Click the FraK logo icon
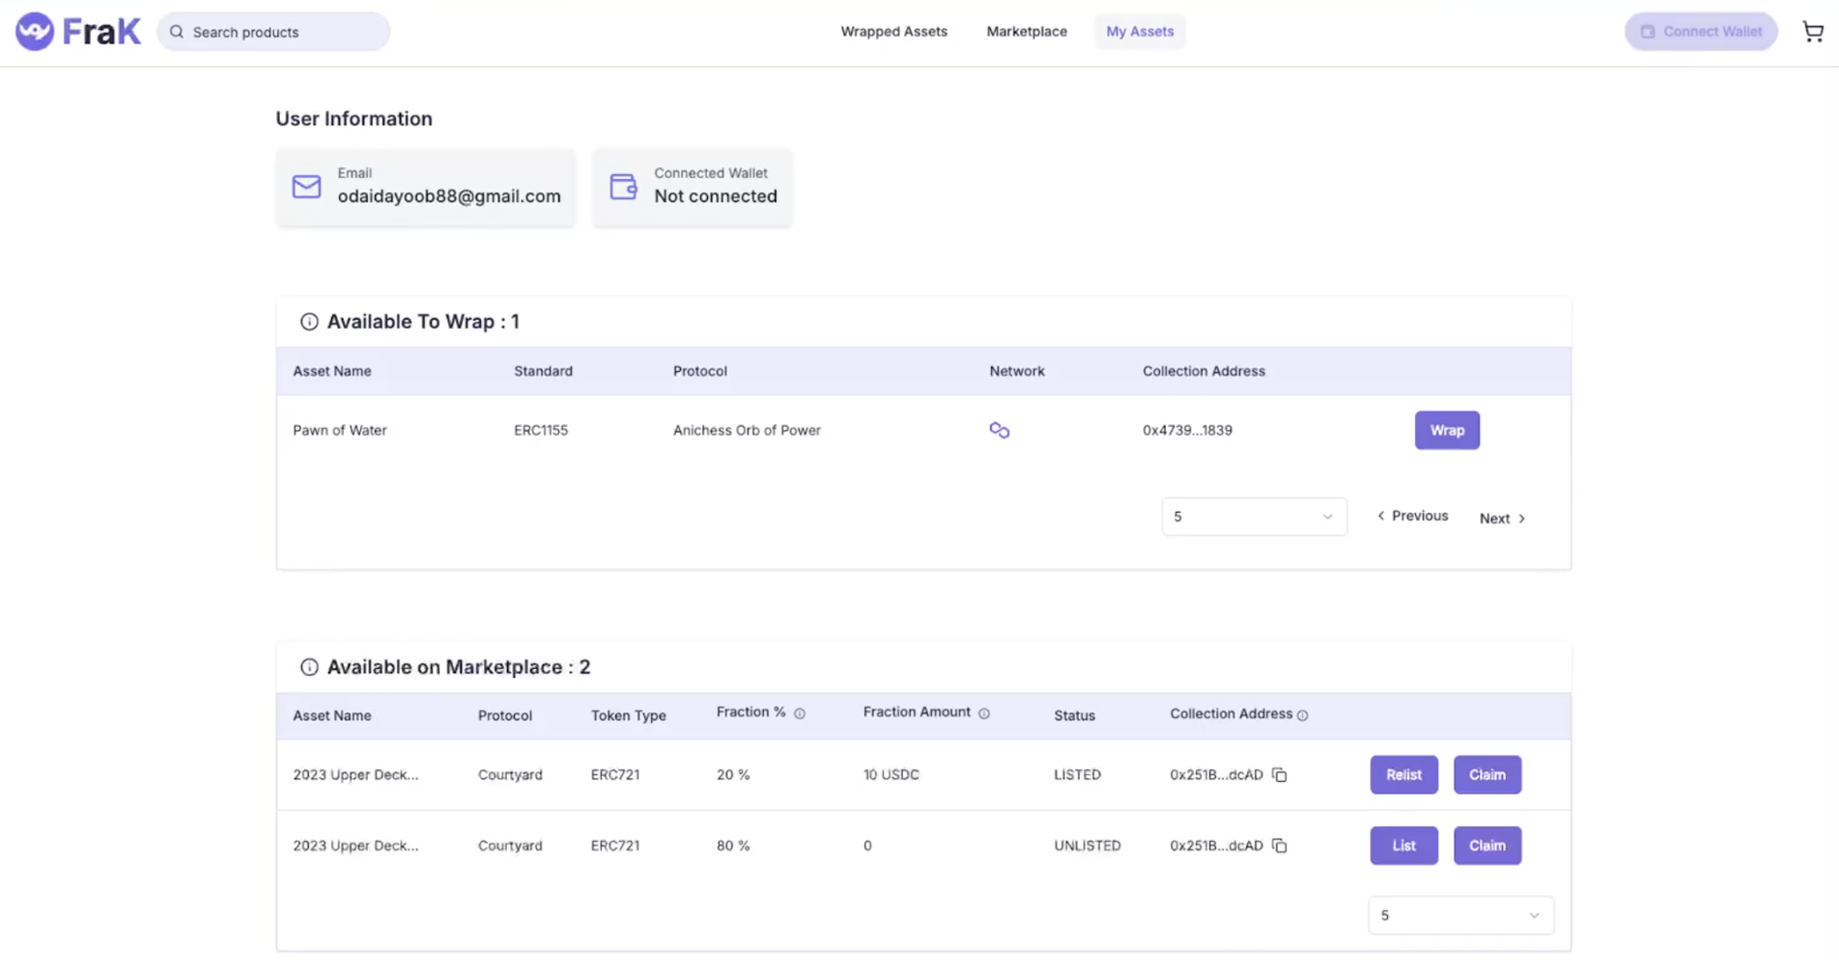Screen dimensions: 1839x960 (x=35, y=31)
